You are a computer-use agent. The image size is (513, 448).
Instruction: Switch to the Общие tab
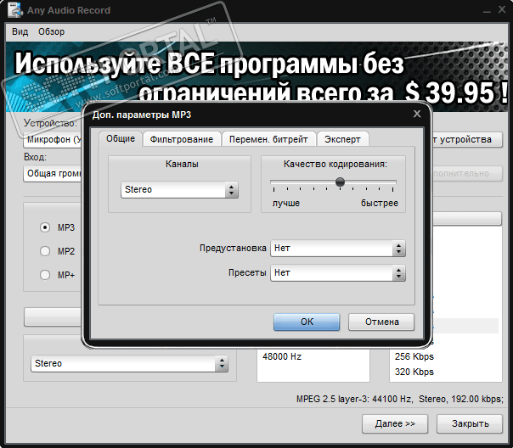point(121,139)
